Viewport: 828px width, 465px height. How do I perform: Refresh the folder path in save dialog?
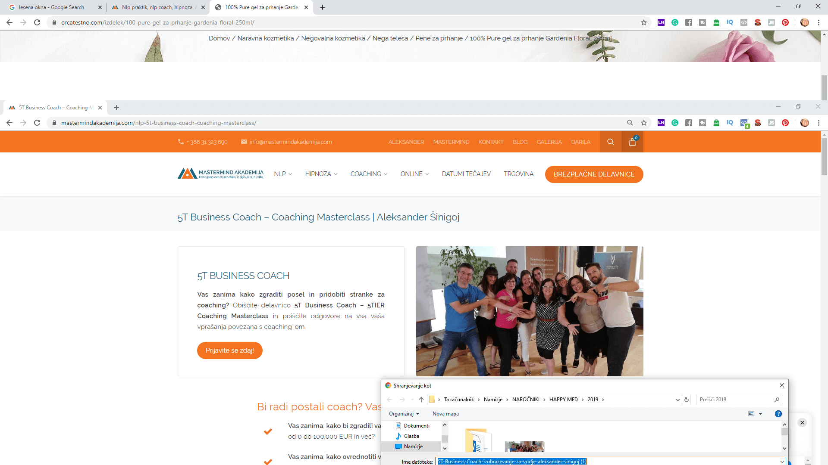point(687,400)
